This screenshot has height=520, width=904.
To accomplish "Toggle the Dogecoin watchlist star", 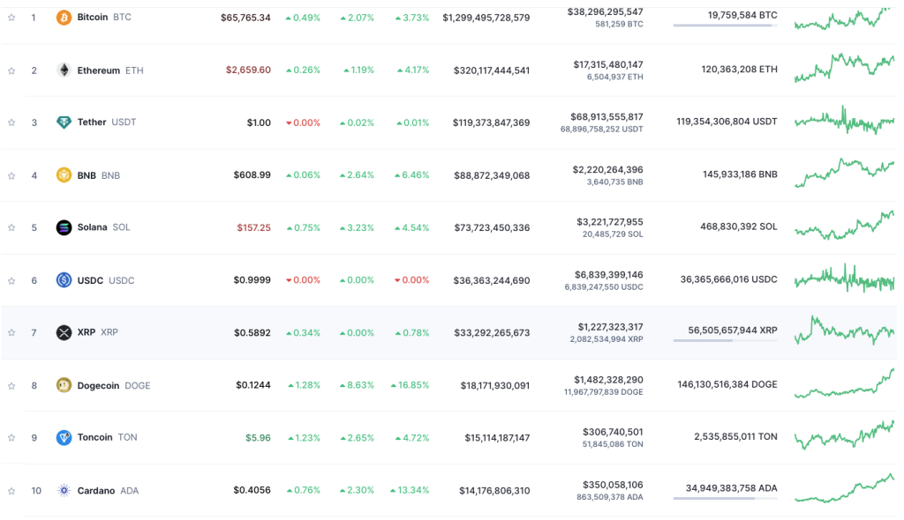I will click(11, 386).
